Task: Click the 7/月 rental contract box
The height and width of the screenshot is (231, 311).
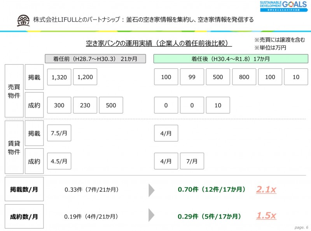Action: [x=192, y=161]
